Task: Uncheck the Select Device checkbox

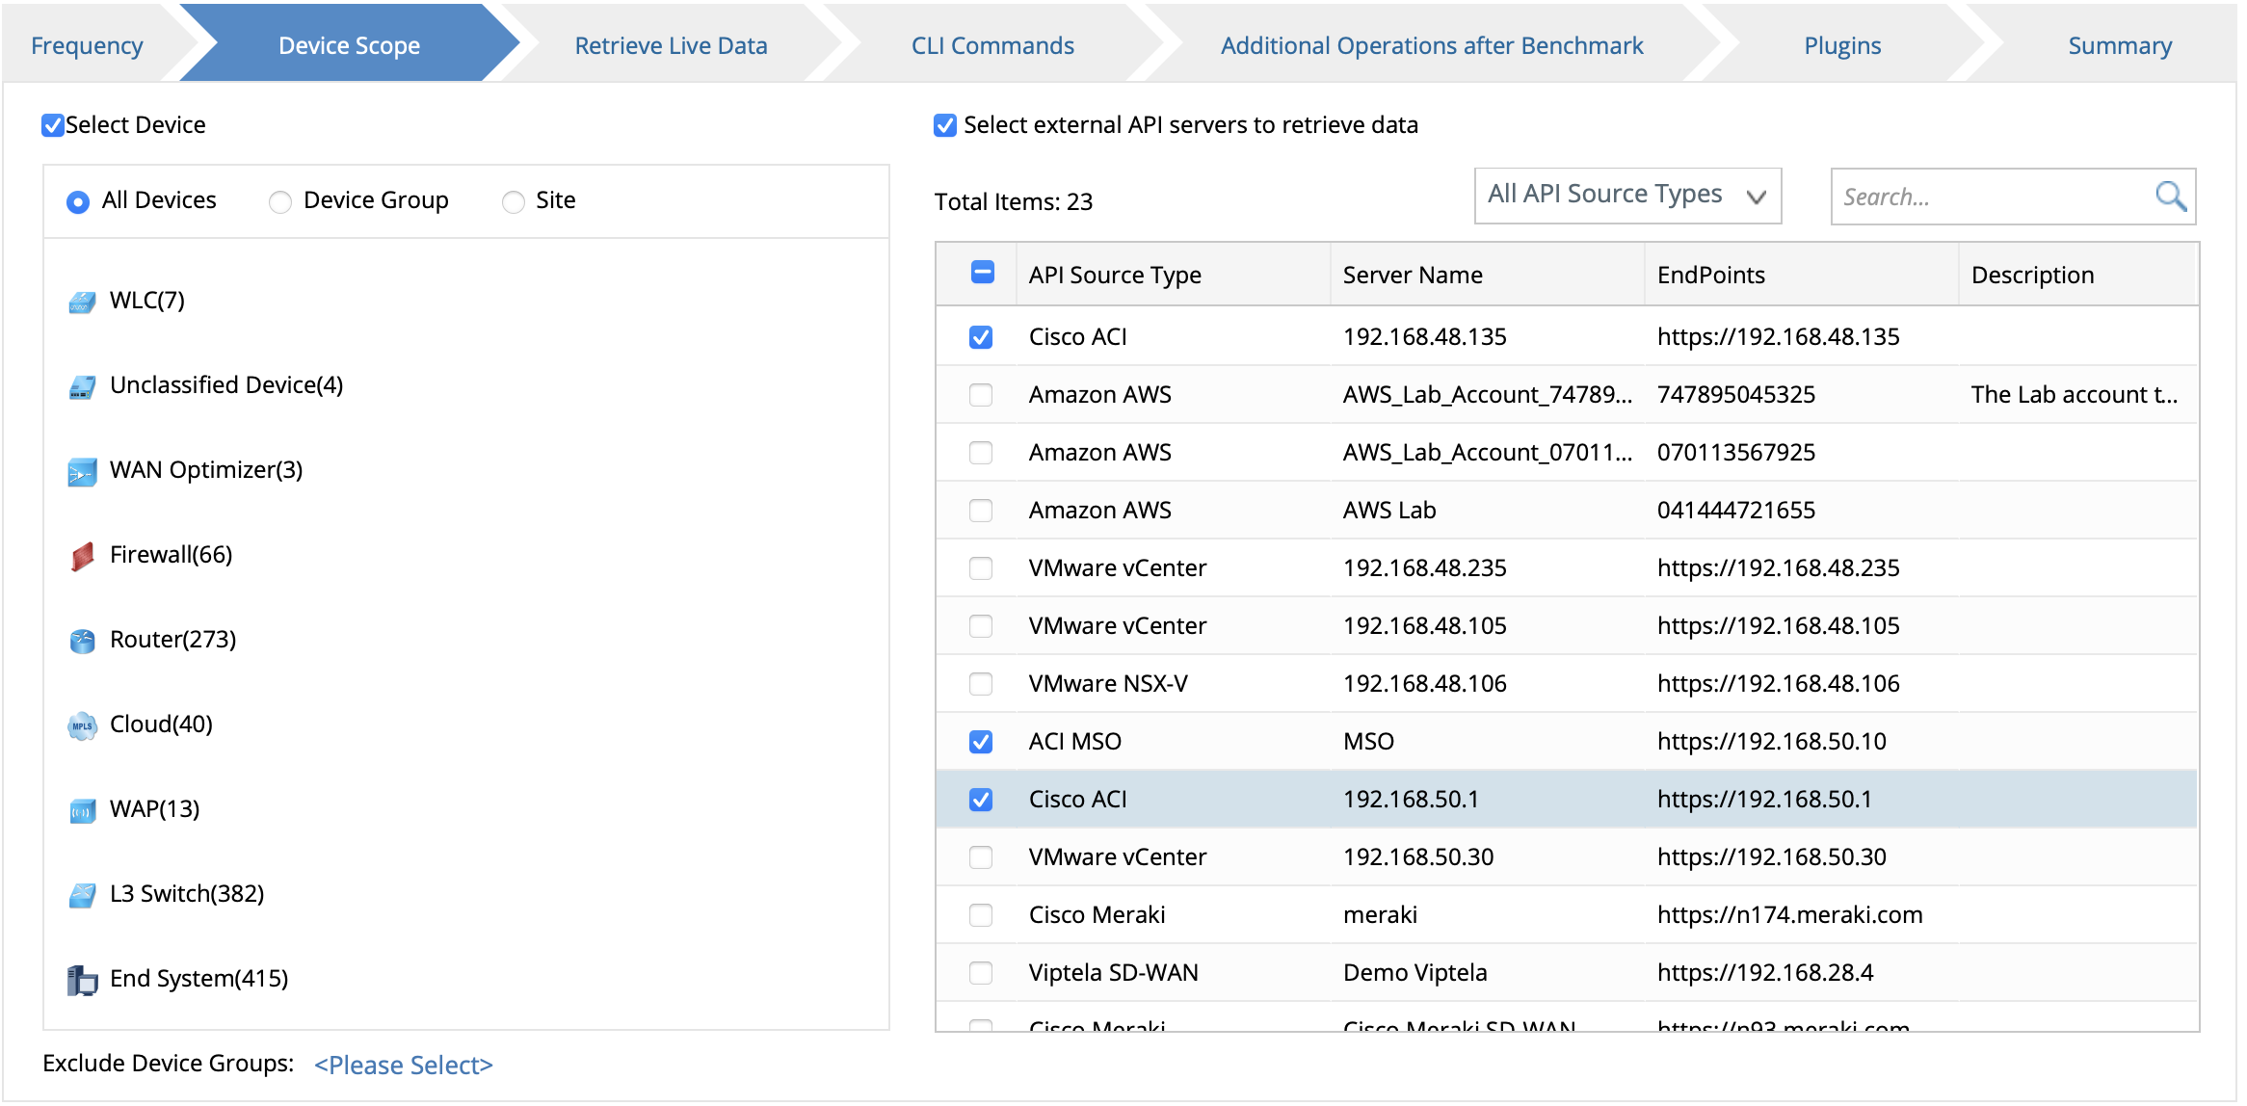Action: (x=52, y=124)
